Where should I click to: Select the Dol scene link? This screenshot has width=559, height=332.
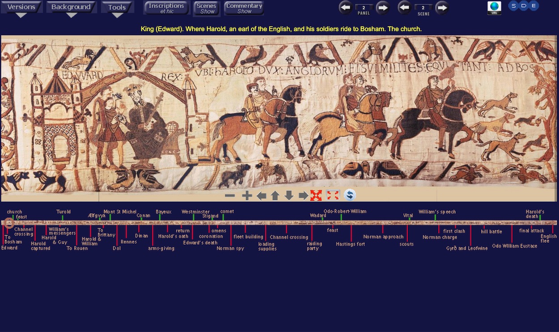(117, 249)
